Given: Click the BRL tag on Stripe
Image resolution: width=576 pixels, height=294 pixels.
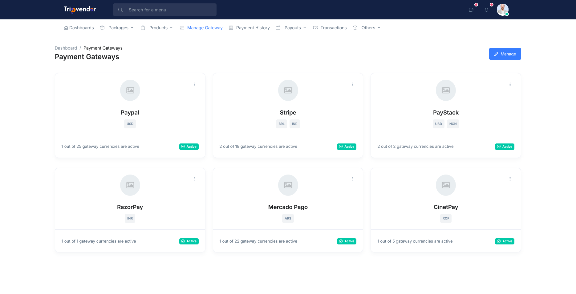Looking at the screenshot, I should (x=282, y=124).
